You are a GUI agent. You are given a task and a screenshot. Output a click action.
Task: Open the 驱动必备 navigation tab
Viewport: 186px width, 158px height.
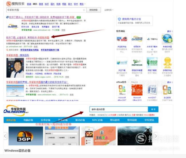coord(80,120)
